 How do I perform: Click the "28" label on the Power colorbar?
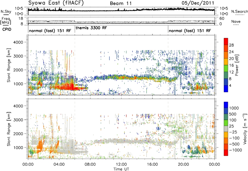(x=231, y=45)
